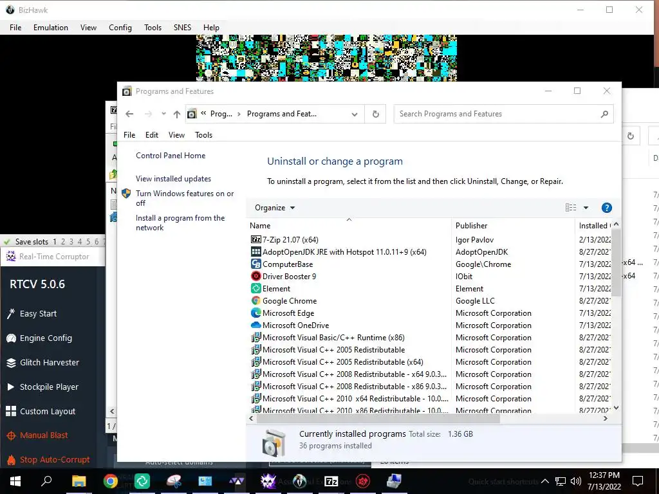Open BizHawk View menu

tap(88, 27)
